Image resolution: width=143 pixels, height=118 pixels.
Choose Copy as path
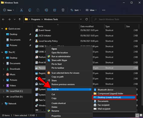click(x=58, y=77)
